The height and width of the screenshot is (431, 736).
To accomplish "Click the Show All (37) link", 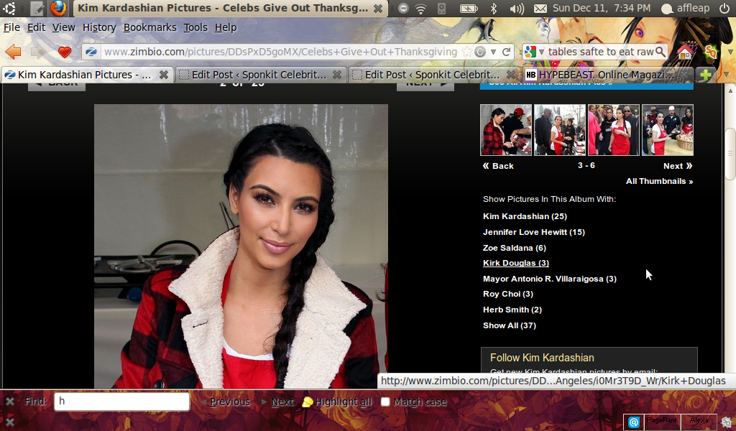I will point(510,325).
